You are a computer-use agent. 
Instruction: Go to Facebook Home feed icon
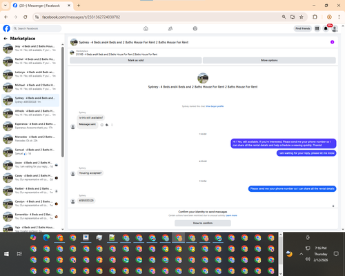click(x=146, y=28)
